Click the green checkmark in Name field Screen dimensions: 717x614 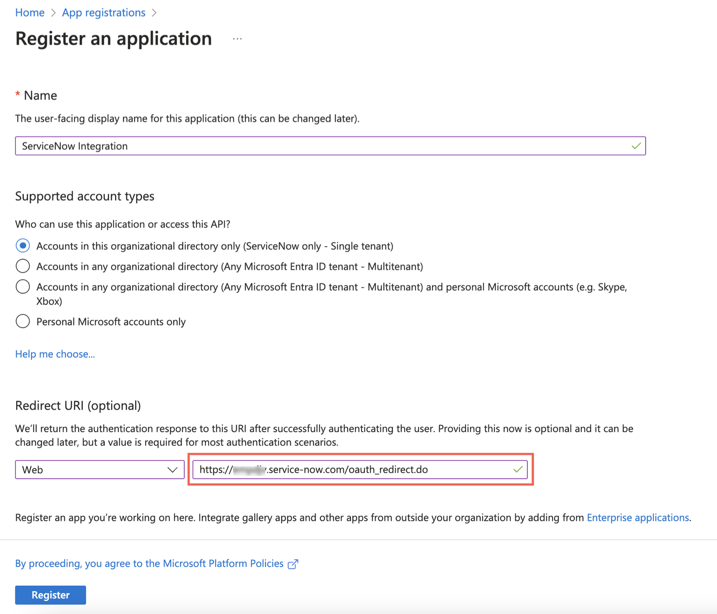click(x=636, y=146)
